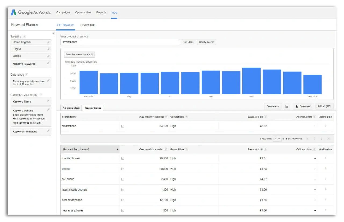Switch to the Ad group ideas tab

tap(71, 108)
